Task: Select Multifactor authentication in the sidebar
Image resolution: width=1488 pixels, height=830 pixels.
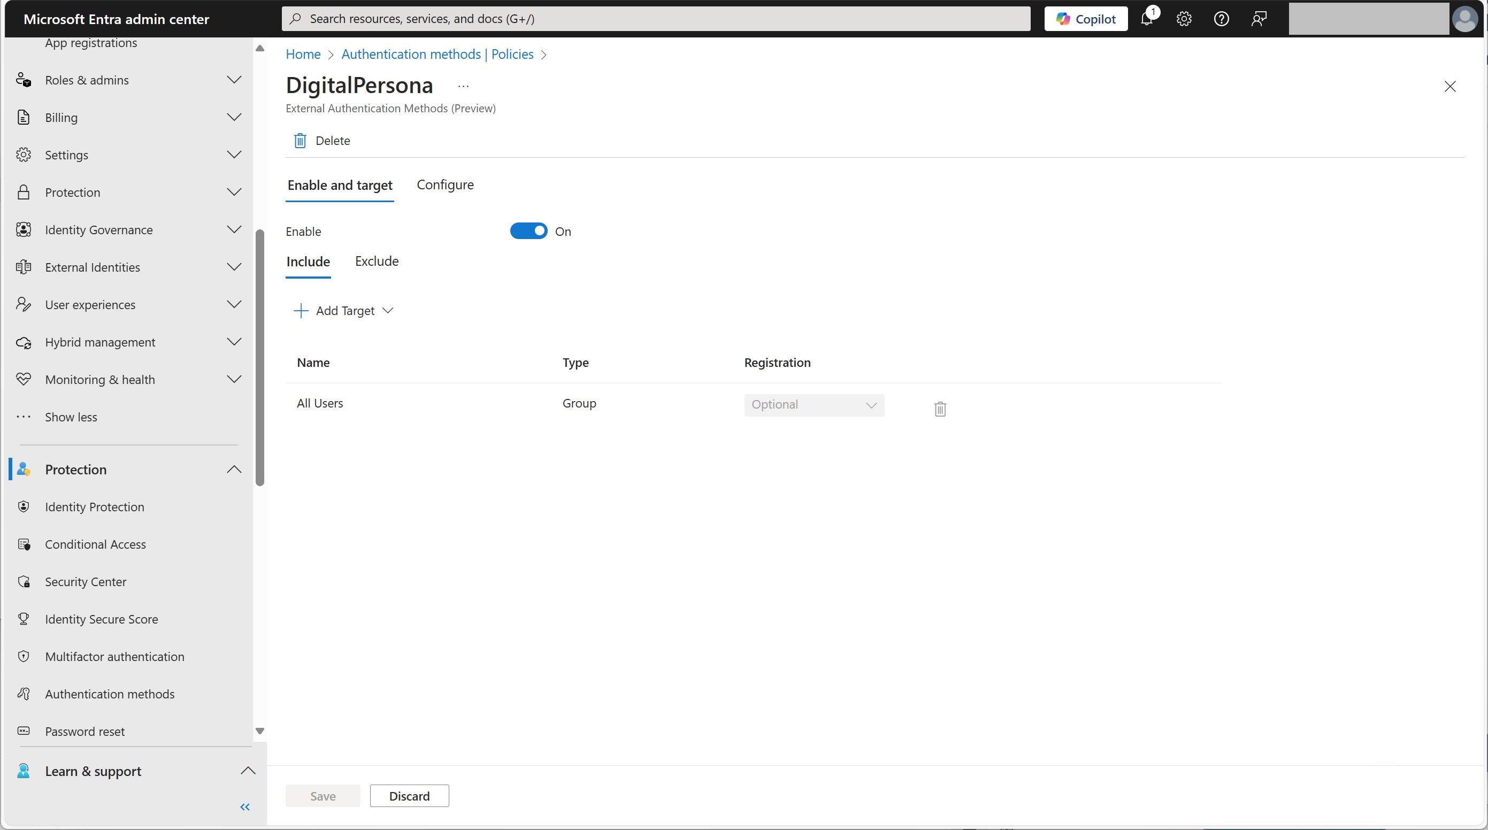Action: (114, 656)
